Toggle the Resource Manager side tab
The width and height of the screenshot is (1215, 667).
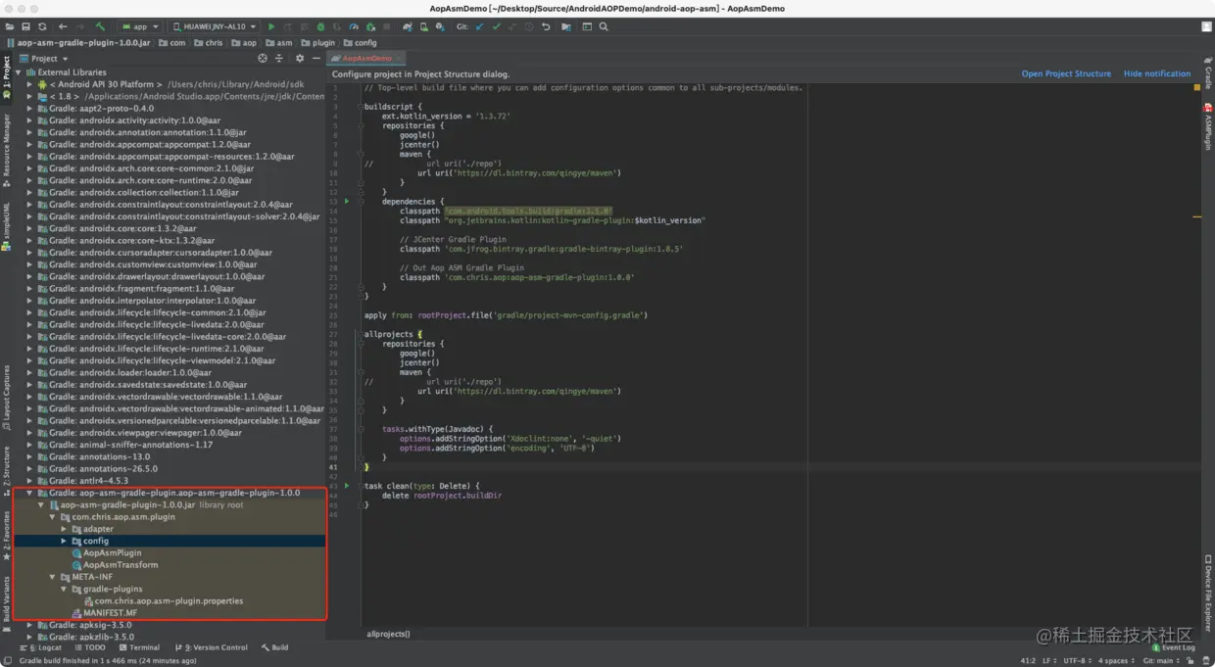pos(6,149)
